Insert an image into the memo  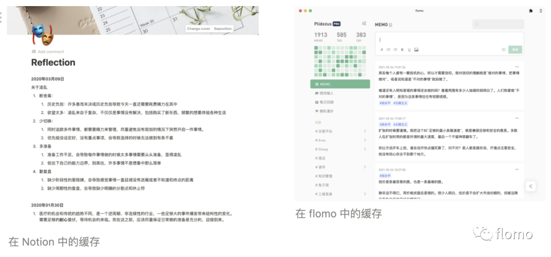click(416, 50)
